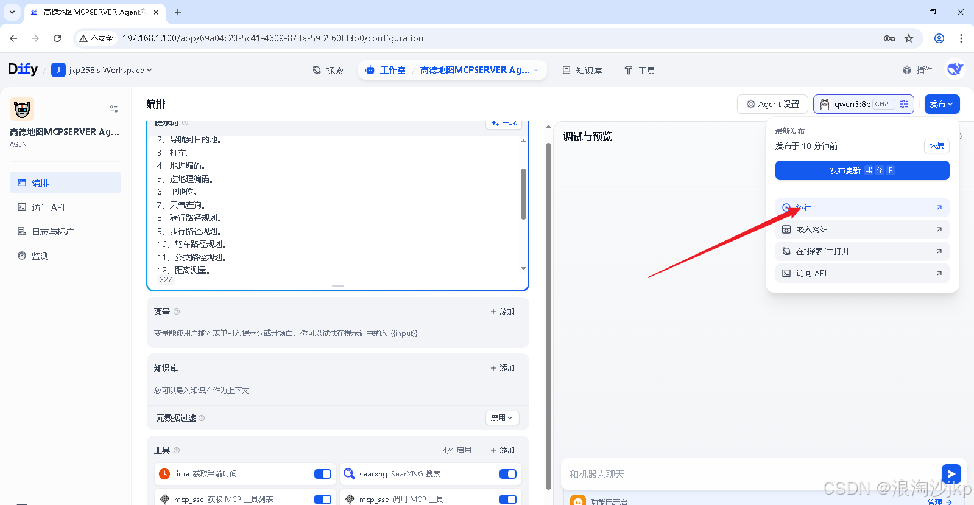974x505 pixels.
Task: Click 添加 in the 变量 section
Action: coord(503,312)
